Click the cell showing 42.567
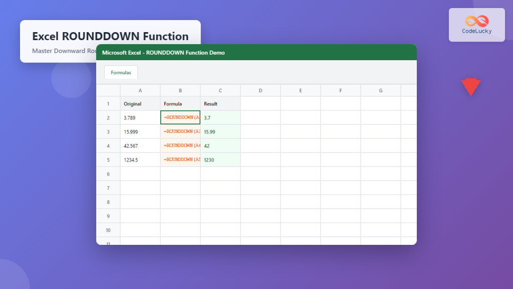Image resolution: width=513 pixels, height=289 pixels. [140, 146]
